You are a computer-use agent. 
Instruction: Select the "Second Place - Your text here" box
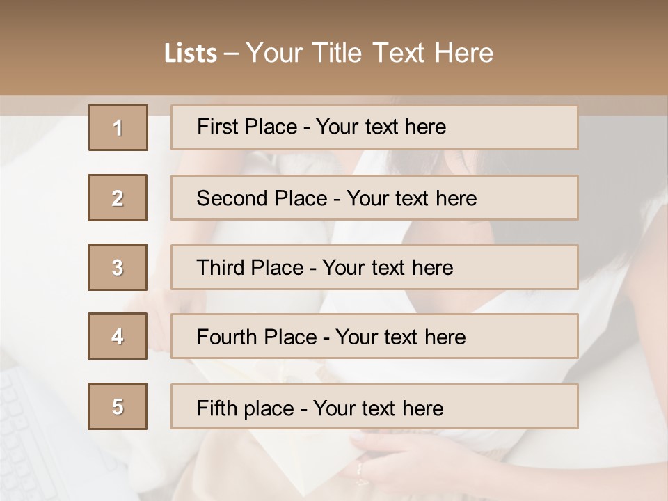point(374,198)
